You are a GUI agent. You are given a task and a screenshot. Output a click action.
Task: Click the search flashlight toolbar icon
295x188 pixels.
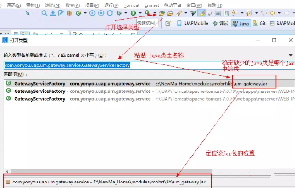tap(179, 13)
